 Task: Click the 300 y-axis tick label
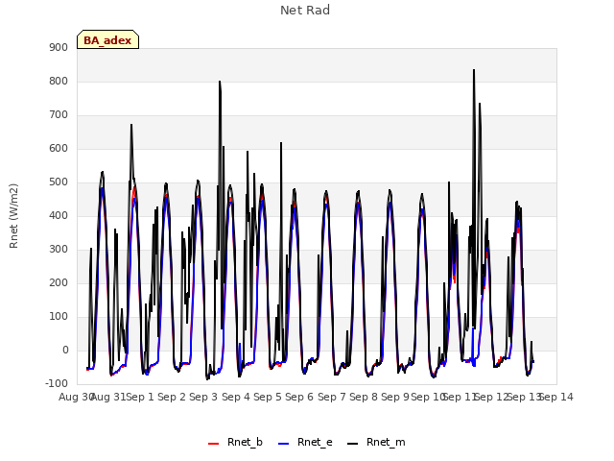point(59,250)
